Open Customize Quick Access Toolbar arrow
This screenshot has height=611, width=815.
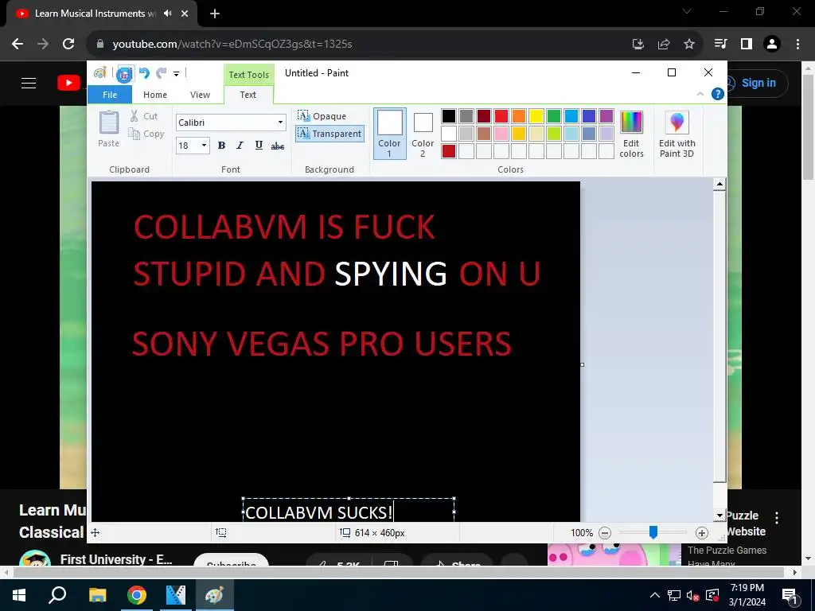click(176, 74)
